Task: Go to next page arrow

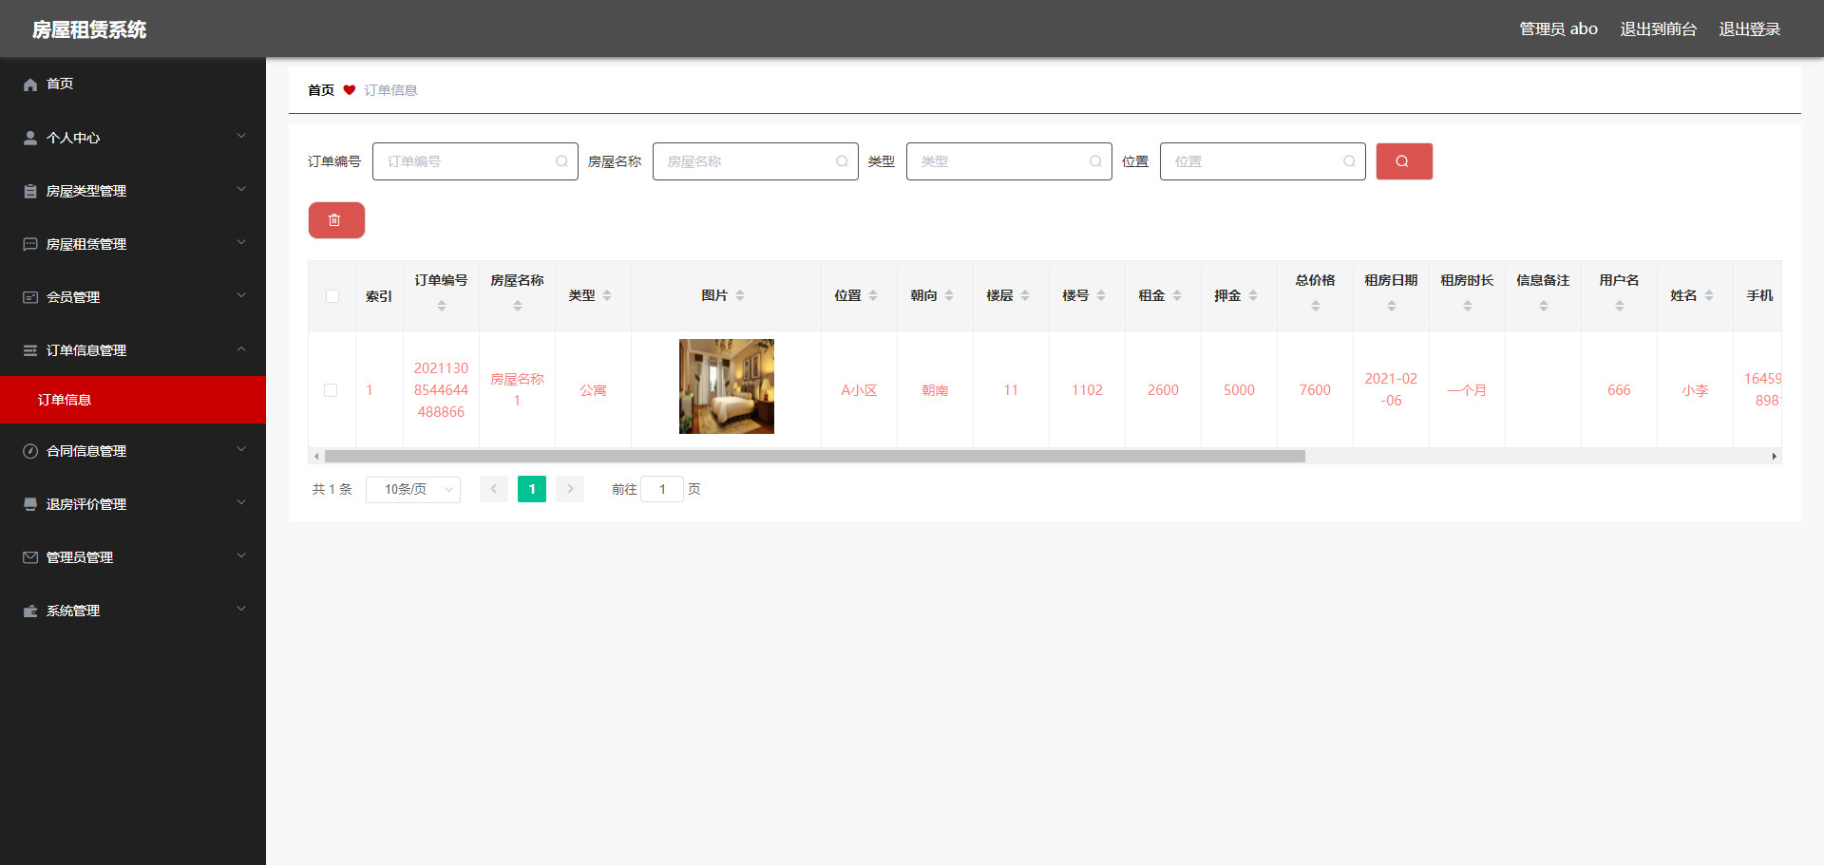Action: tap(570, 489)
